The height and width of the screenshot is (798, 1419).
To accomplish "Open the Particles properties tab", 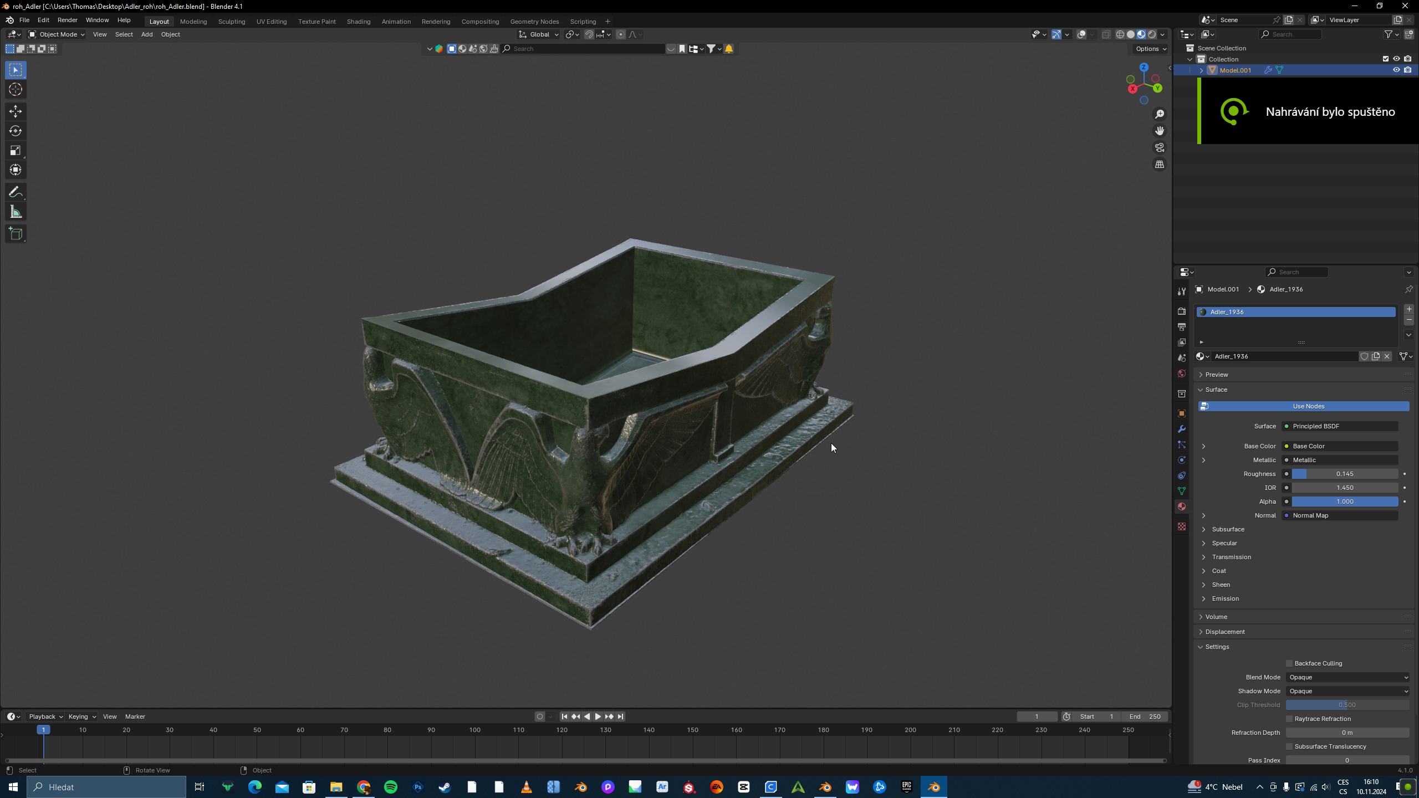I will tap(1182, 444).
